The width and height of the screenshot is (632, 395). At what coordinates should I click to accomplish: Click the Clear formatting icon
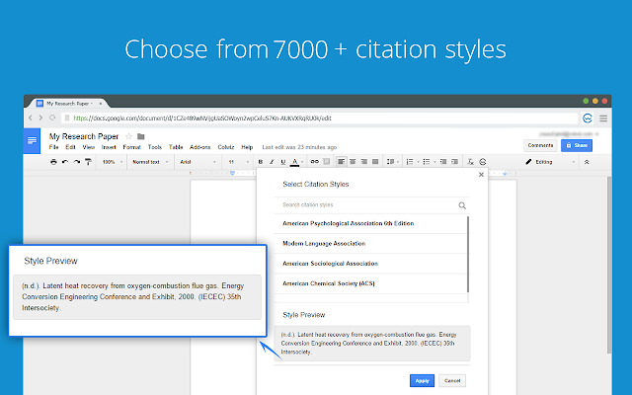470,162
